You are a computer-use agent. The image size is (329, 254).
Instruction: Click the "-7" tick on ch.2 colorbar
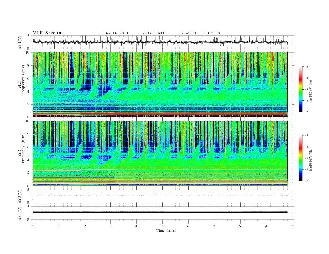tap(306, 181)
